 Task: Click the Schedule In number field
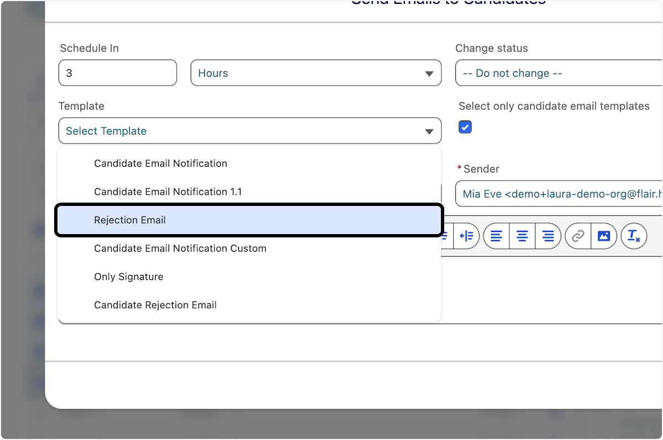point(117,72)
